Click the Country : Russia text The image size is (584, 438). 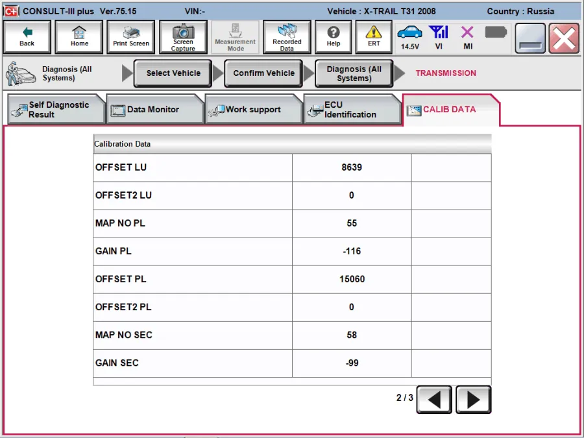pos(520,11)
